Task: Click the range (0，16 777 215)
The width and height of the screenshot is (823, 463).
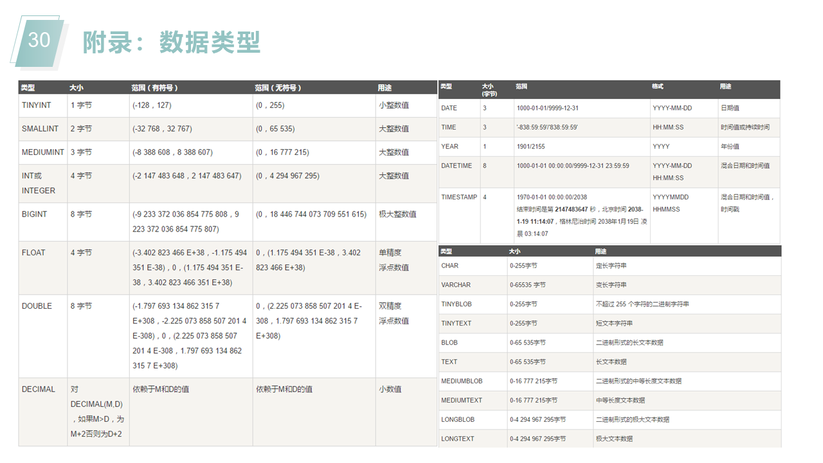Action: [x=282, y=152]
